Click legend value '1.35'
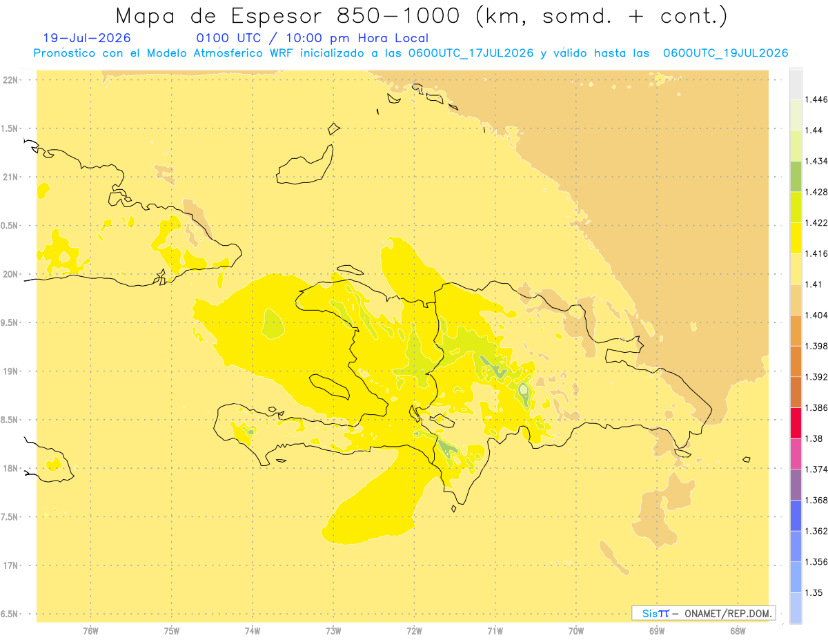Screen dimensions: 828x640 tap(814, 593)
